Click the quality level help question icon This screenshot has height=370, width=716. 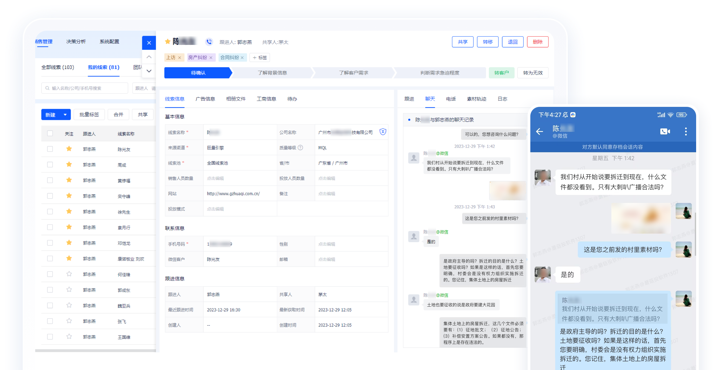(x=300, y=148)
